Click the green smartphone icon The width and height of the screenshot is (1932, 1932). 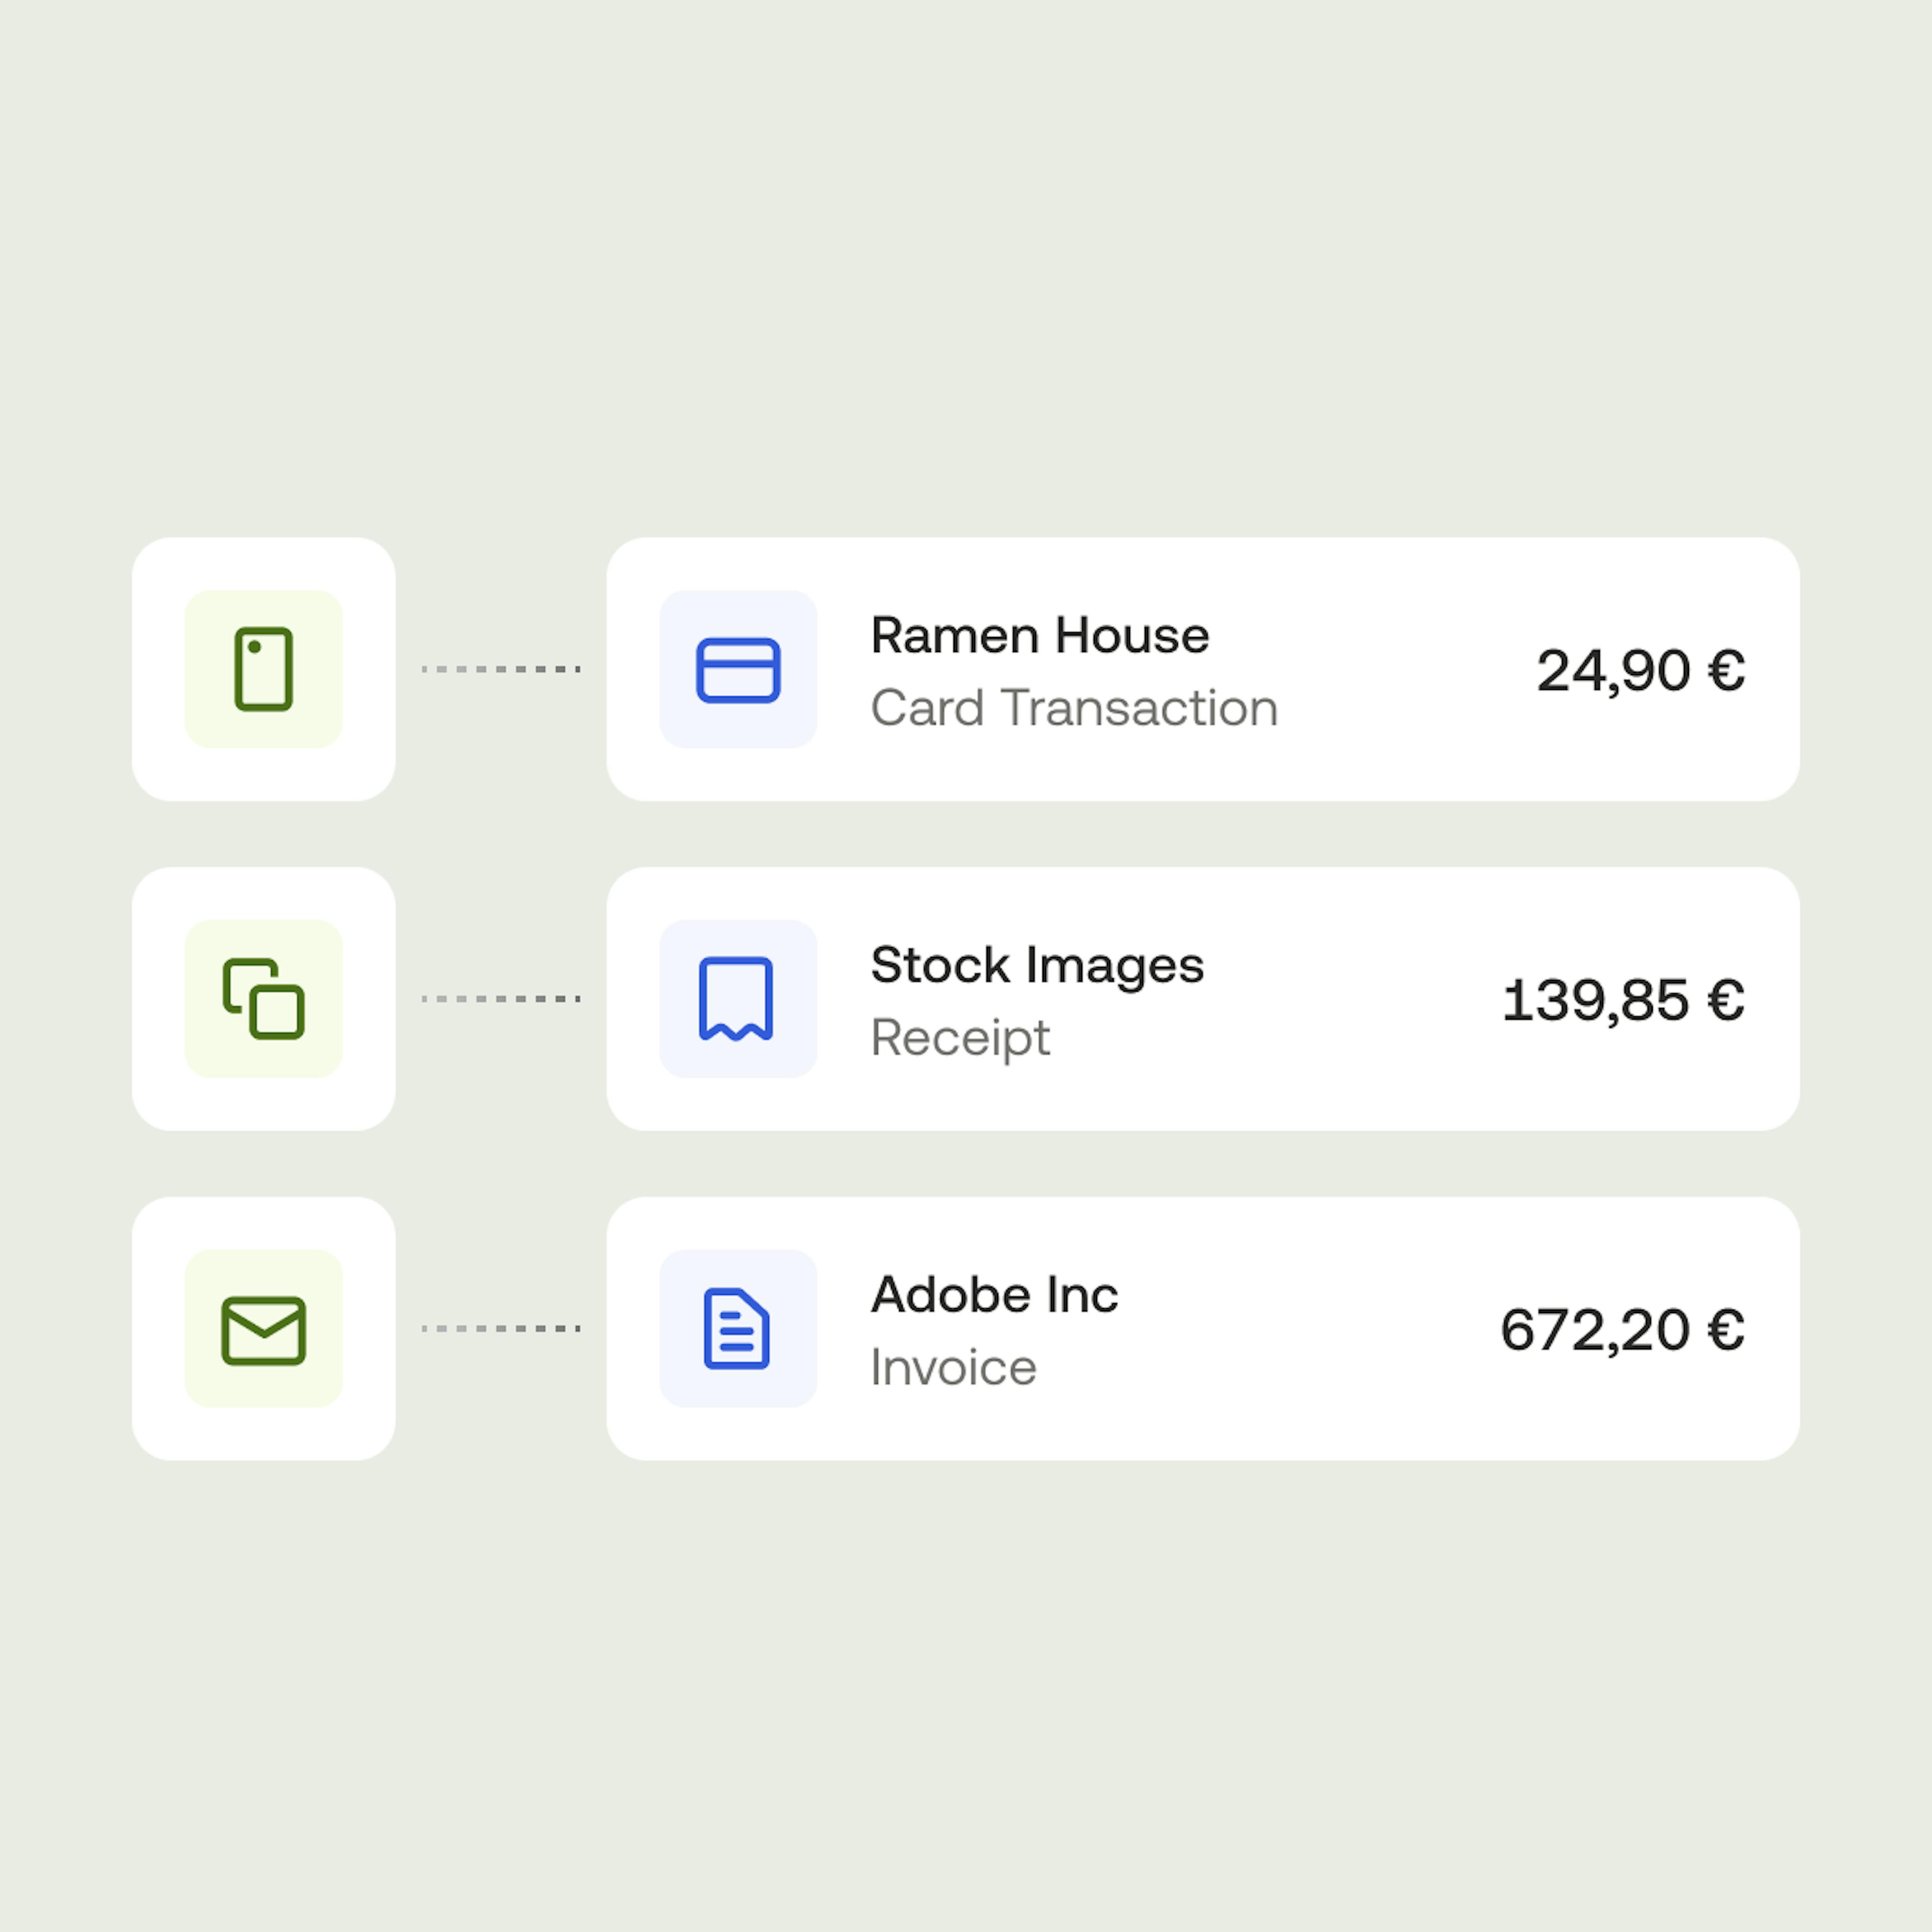[x=263, y=669]
